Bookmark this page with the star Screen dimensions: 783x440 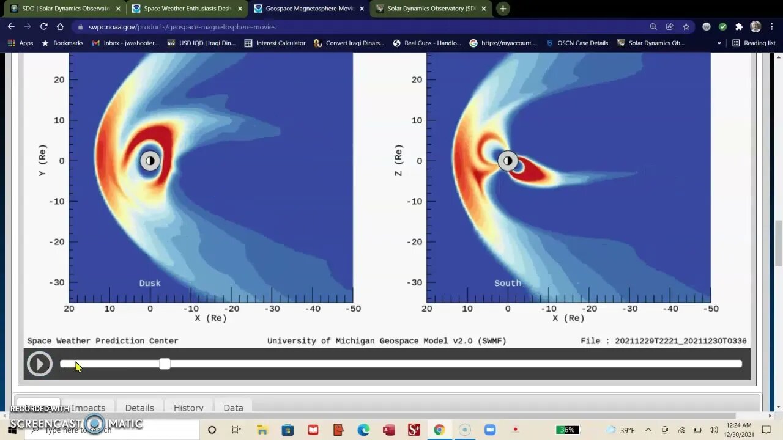pos(686,27)
